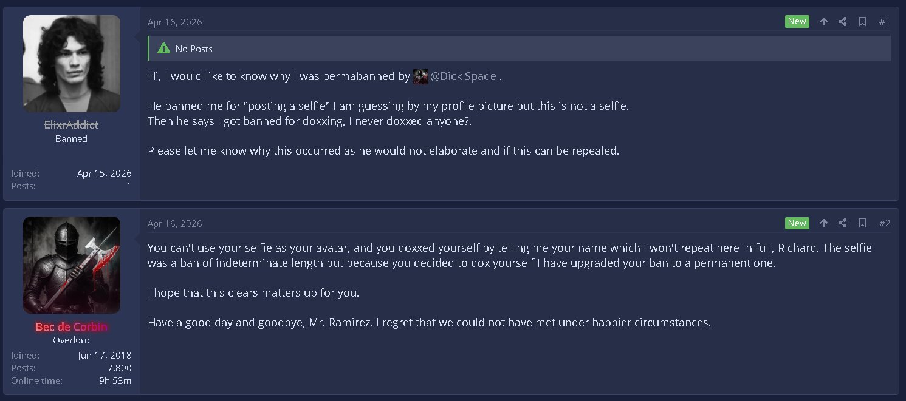This screenshot has width=906, height=401.
Task: Click the small avatar icon before @Dick Spade
Action: (420, 76)
